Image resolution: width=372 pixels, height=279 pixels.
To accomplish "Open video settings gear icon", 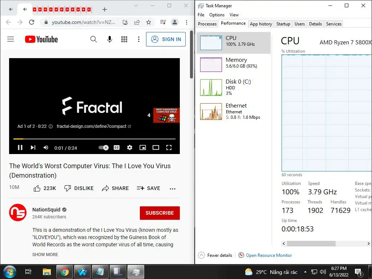I will 130,147.
